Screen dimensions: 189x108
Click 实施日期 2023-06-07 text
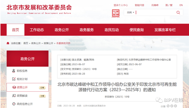[x=72, y=64]
